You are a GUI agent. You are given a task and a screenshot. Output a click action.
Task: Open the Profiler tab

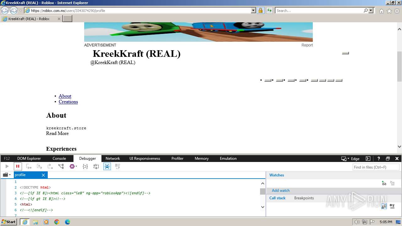(x=177, y=159)
